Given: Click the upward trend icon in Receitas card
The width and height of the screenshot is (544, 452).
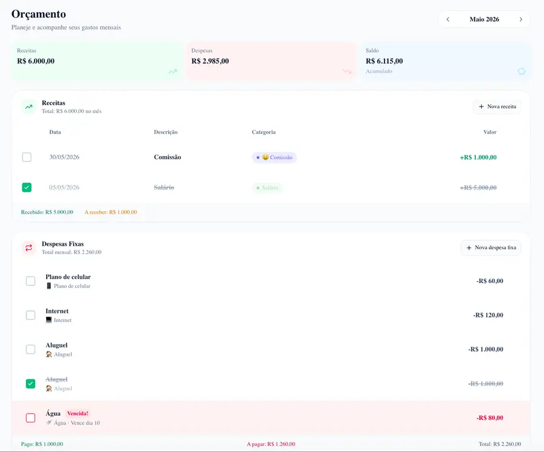Looking at the screenshot, I should (x=173, y=71).
